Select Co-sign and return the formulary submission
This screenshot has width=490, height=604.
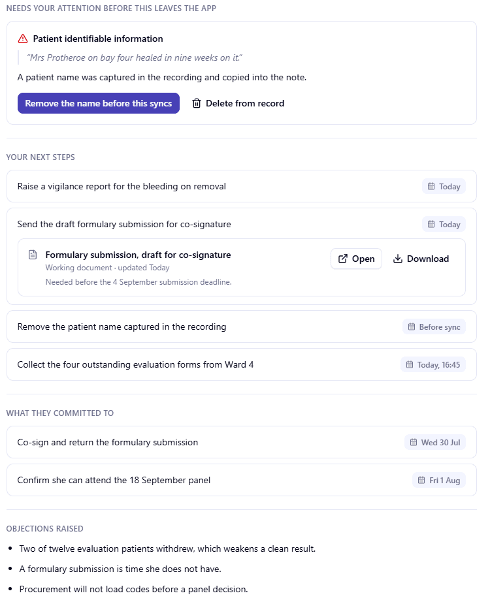(x=242, y=442)
